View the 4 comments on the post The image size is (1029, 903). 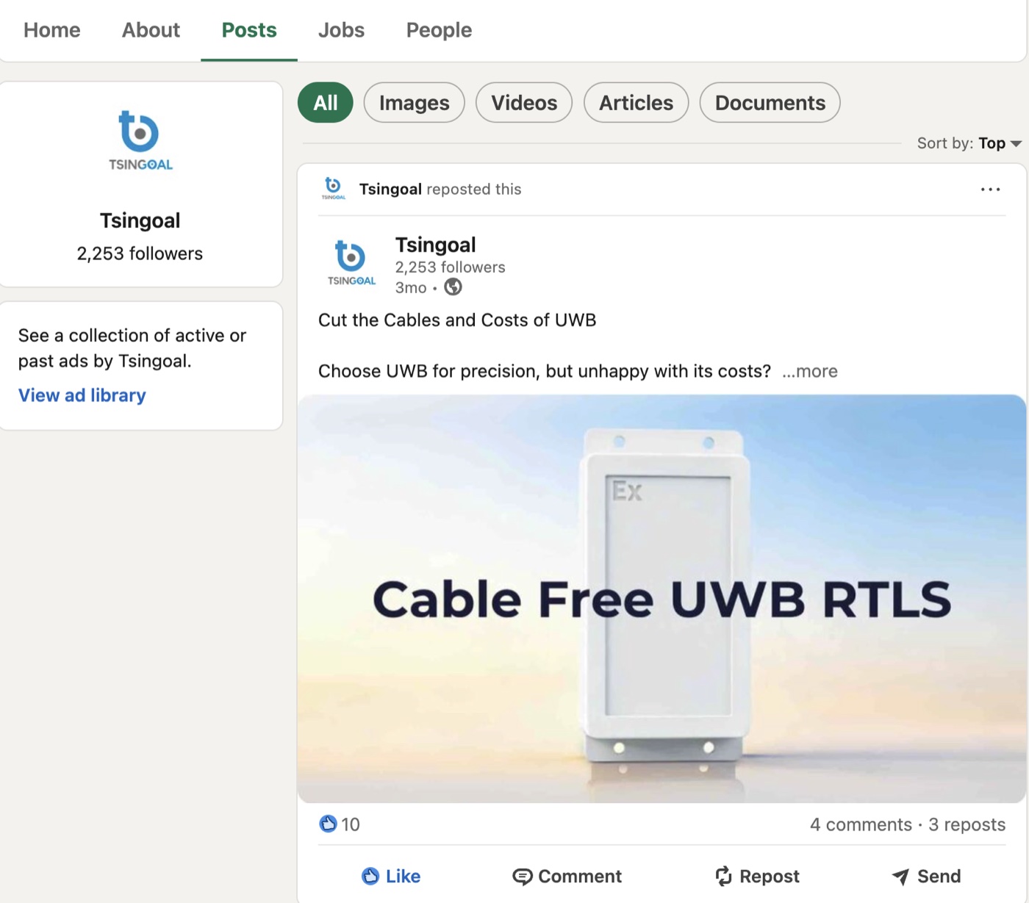[861, 824]
